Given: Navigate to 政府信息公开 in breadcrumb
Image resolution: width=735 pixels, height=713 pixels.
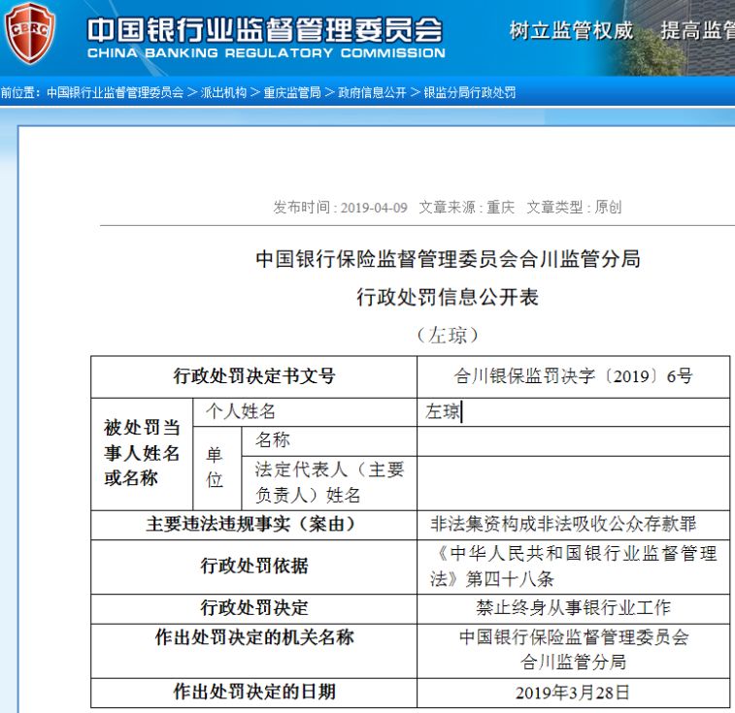Looking at the screenshot, I should click(372, 93).
